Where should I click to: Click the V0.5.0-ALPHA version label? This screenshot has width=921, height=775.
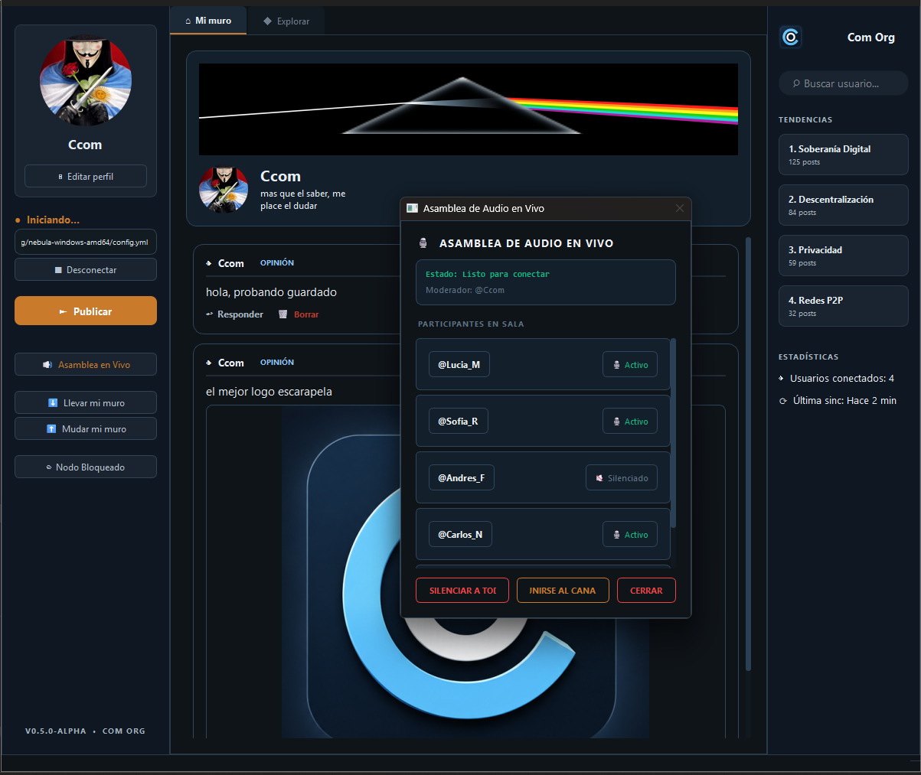(56, 731)
